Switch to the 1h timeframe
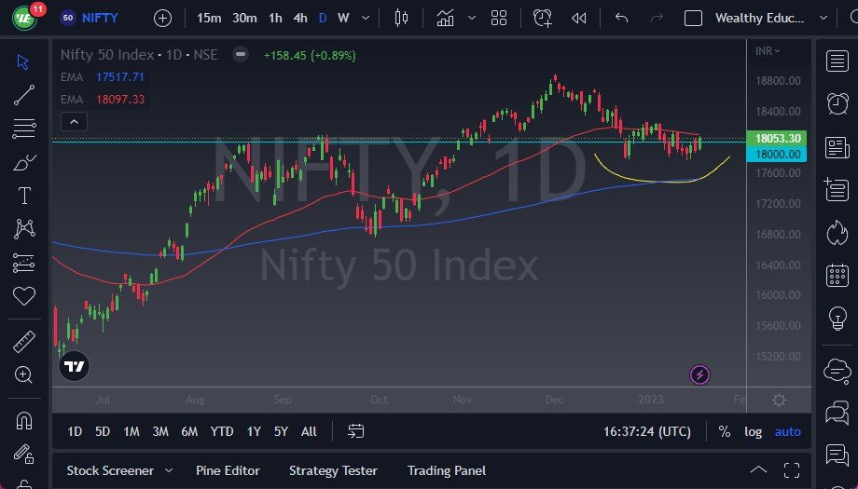 275,18
